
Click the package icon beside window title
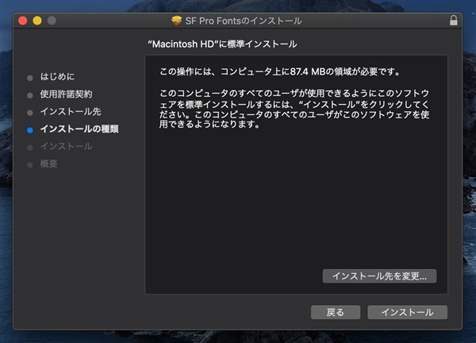pyautogui.click(x=176, y=21)
